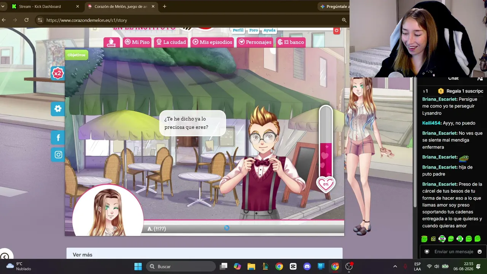Open the apple and books home icon
Viewport: 487px width, 274px height.
click(111, 42)
